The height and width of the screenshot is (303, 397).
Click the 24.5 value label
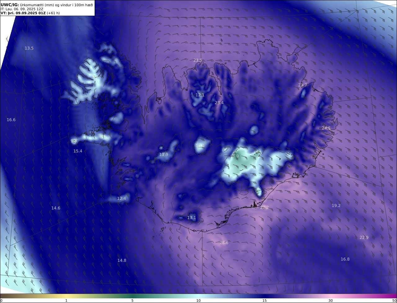pos(326,128)
